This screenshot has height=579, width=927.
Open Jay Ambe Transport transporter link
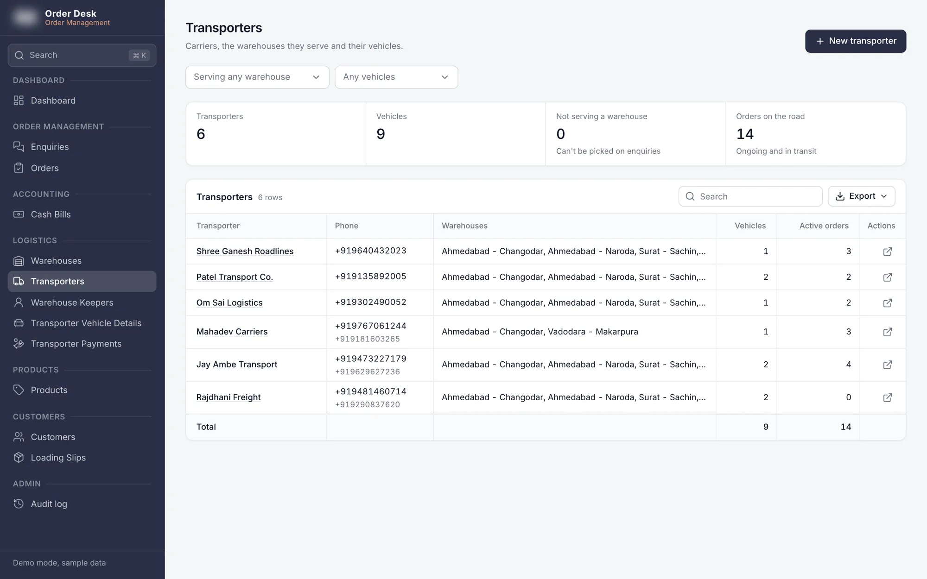[x=237, y=365]
